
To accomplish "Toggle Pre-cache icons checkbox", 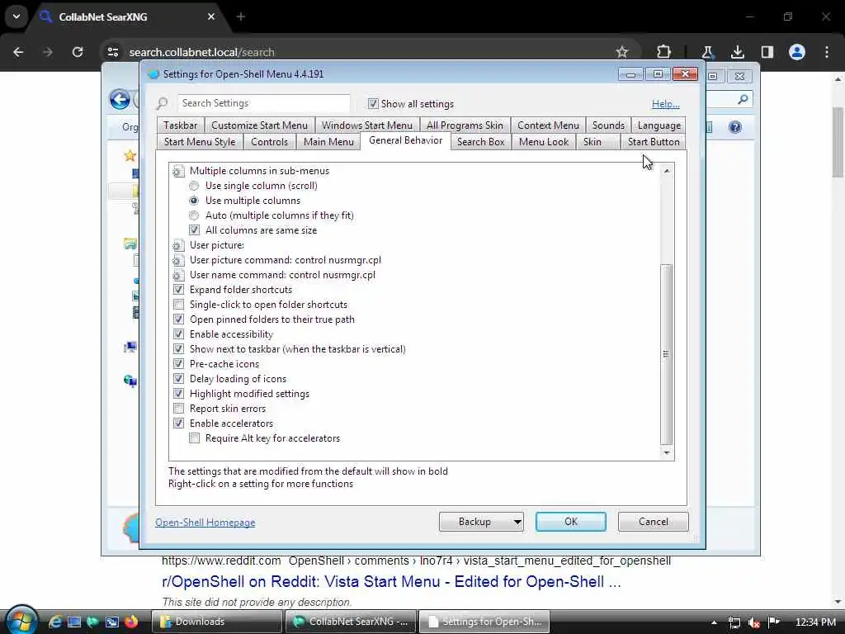I will 179,364.
